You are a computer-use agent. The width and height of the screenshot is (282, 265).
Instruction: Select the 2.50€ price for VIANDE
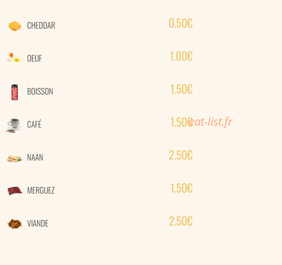coord(180,221)
